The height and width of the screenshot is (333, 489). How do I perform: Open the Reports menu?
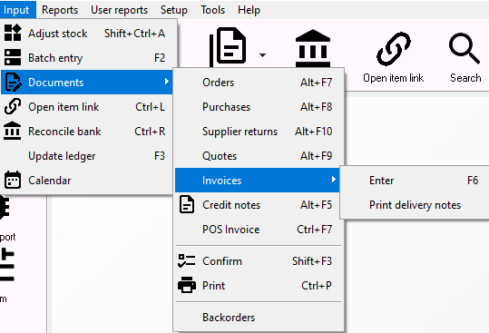(x=60, y=10)
